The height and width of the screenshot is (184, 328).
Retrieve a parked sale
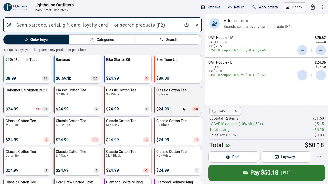[x=211, y=7]
